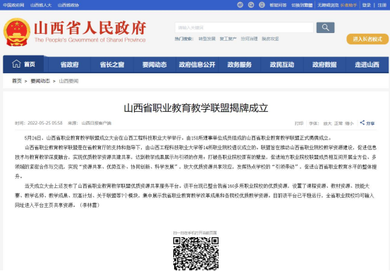Open the 政务服务 navigation tab

pyautogui.click(x=240, y=65)
